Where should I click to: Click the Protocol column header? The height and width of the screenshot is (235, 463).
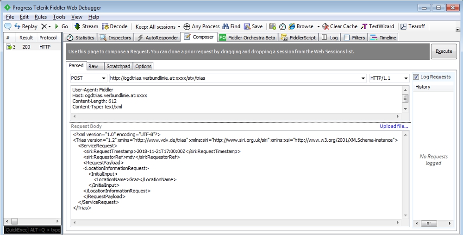[x=48, y=38]
